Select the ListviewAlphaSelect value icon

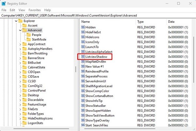pos(83,52)
